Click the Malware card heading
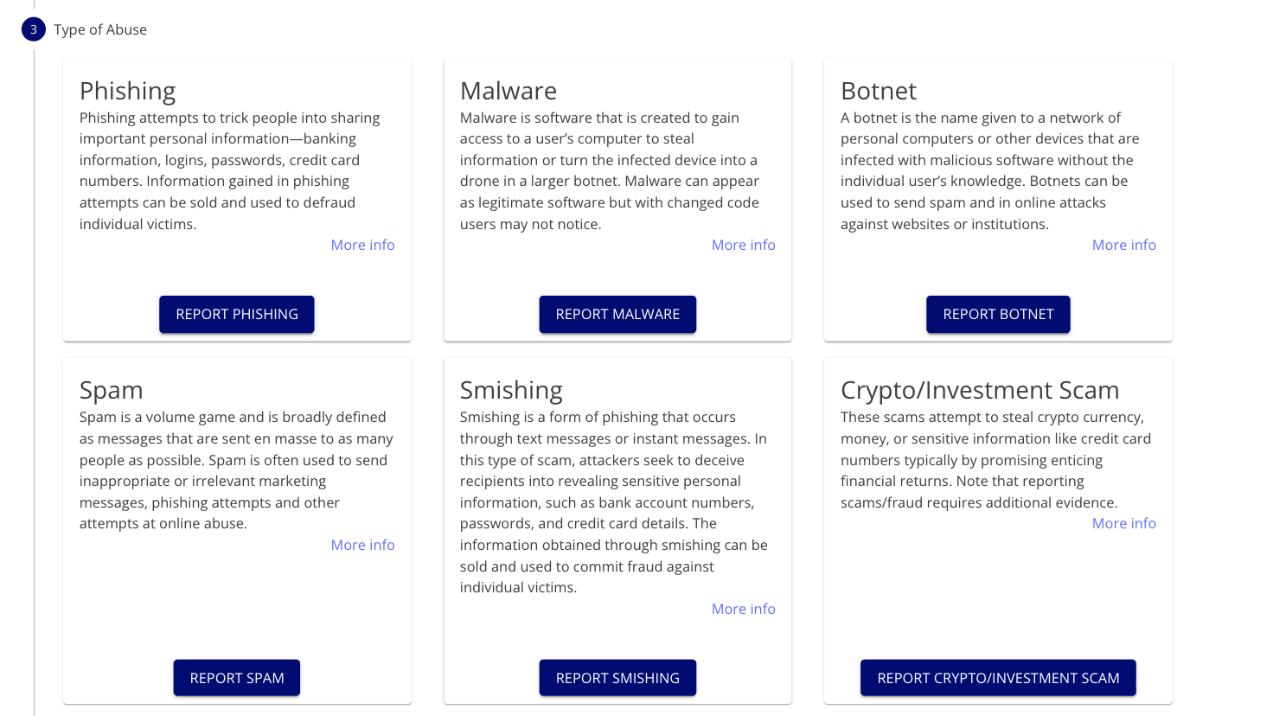Screen dimensions: 1273x716 [509, 91]
